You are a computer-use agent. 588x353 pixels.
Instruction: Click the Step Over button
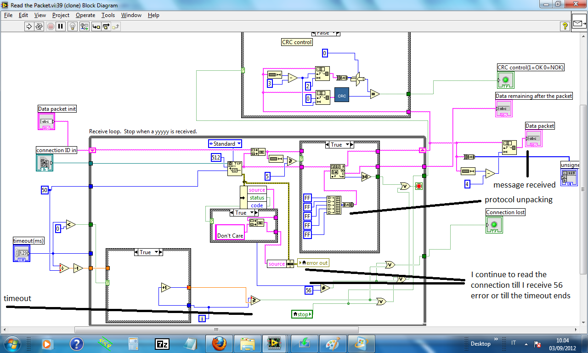tap(107, 27)
